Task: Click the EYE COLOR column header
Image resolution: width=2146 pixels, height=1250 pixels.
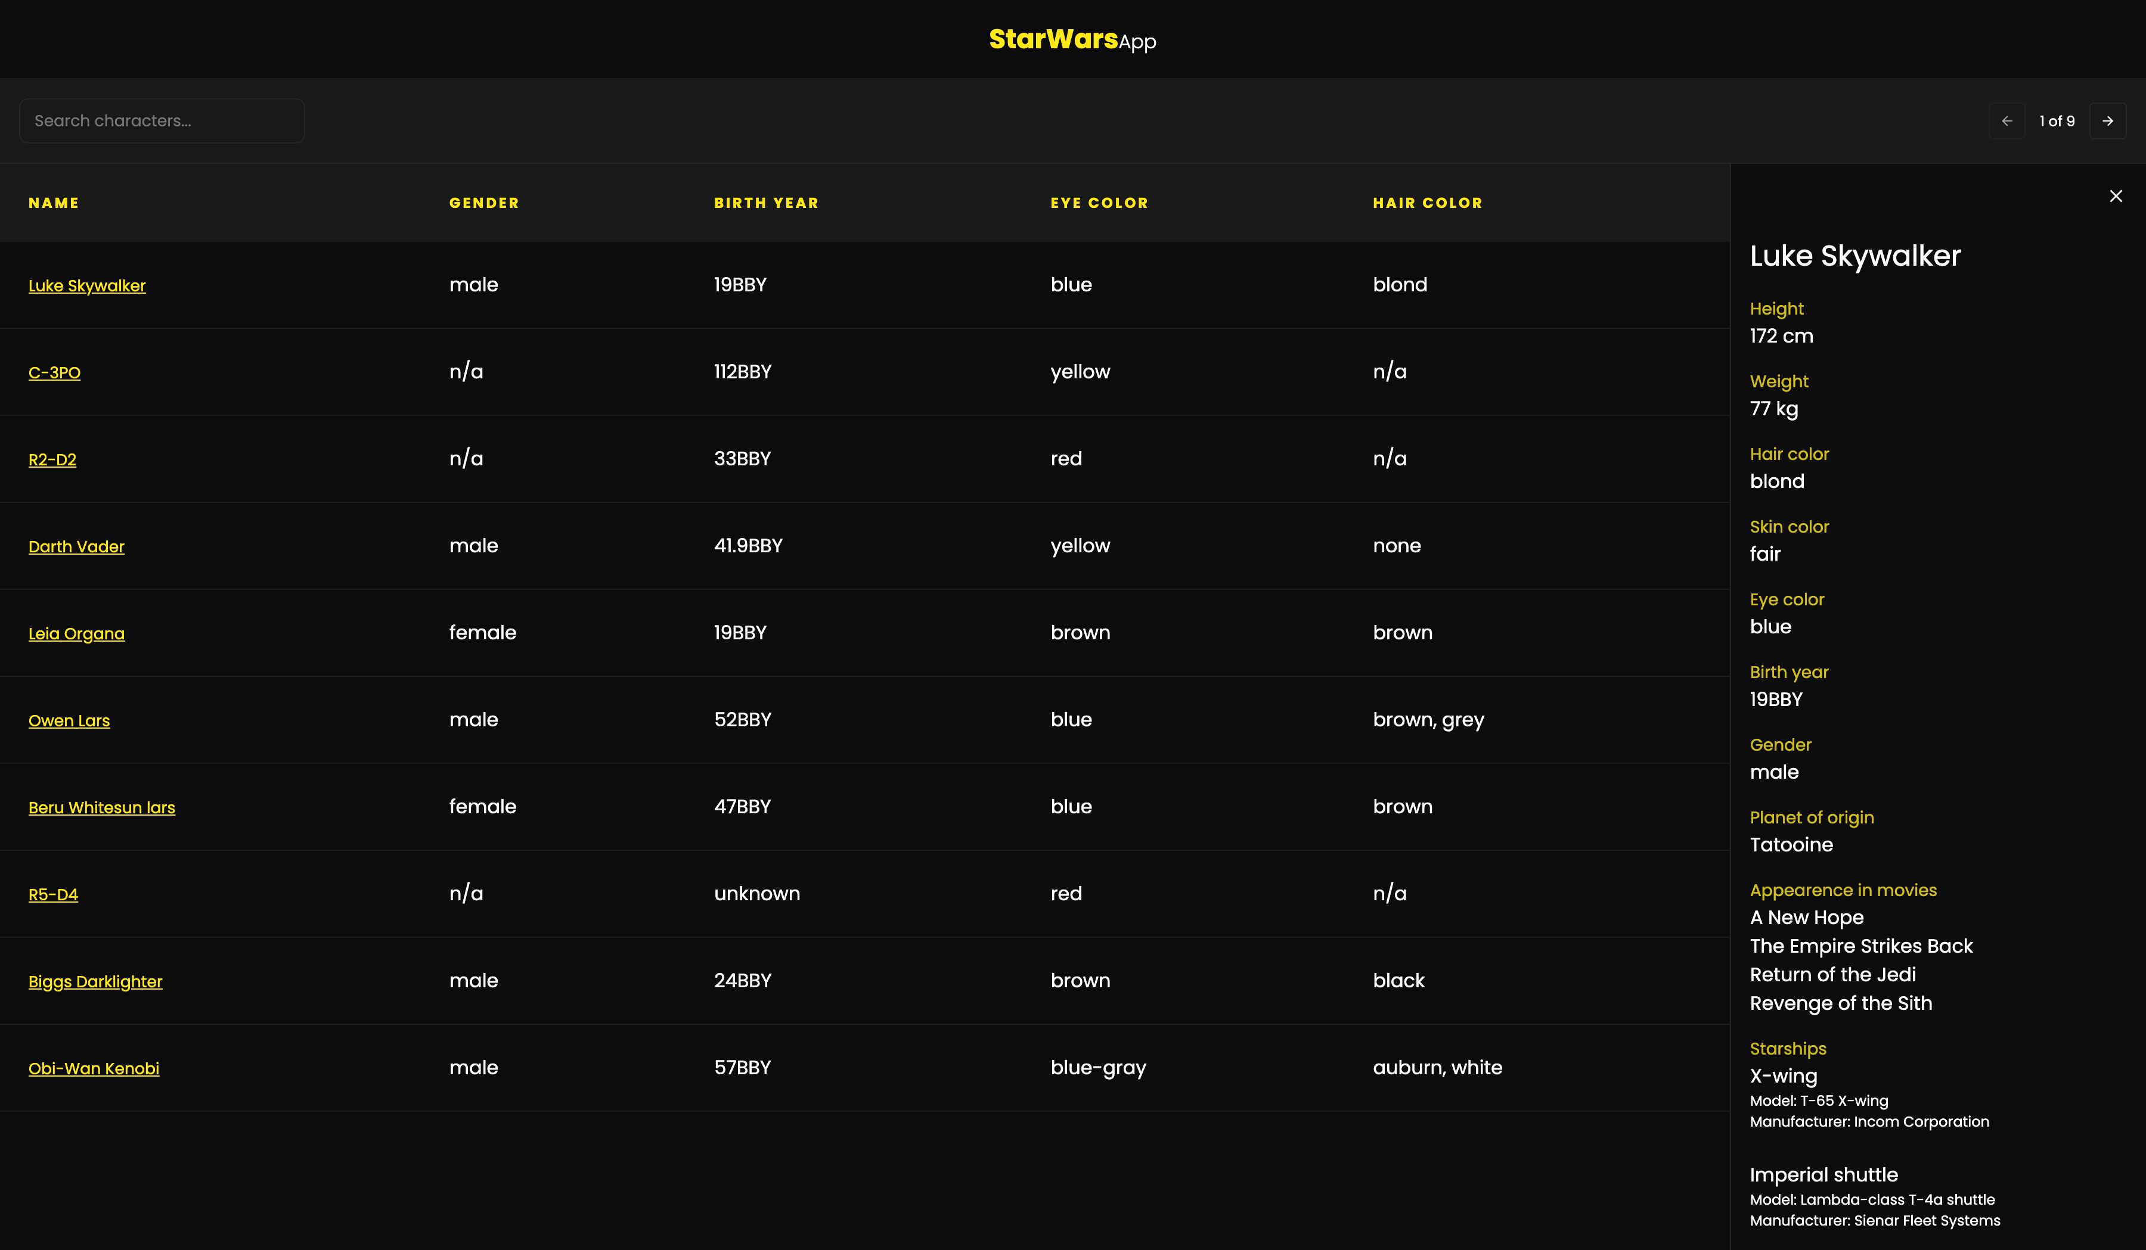Action: click(x=1099, y=203)
